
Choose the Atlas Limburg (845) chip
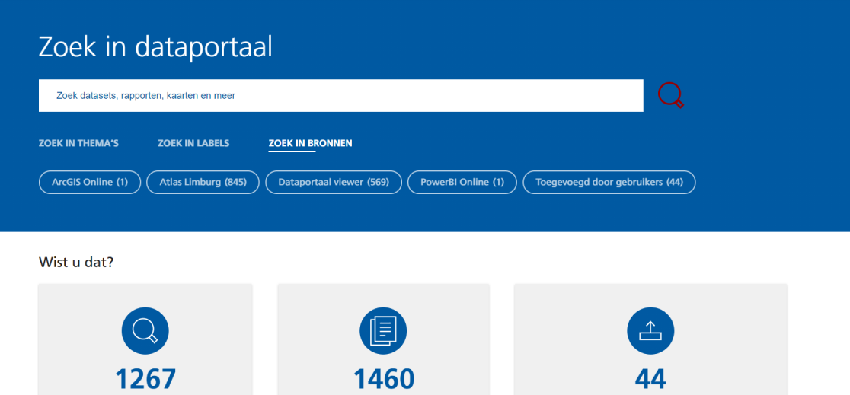[x=203, y=183]
